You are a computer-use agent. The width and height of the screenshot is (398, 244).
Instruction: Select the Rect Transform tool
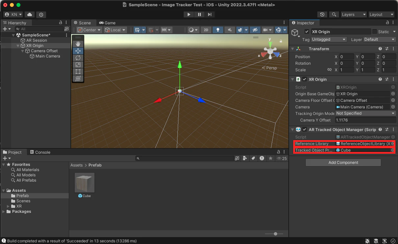pos(78,72)
